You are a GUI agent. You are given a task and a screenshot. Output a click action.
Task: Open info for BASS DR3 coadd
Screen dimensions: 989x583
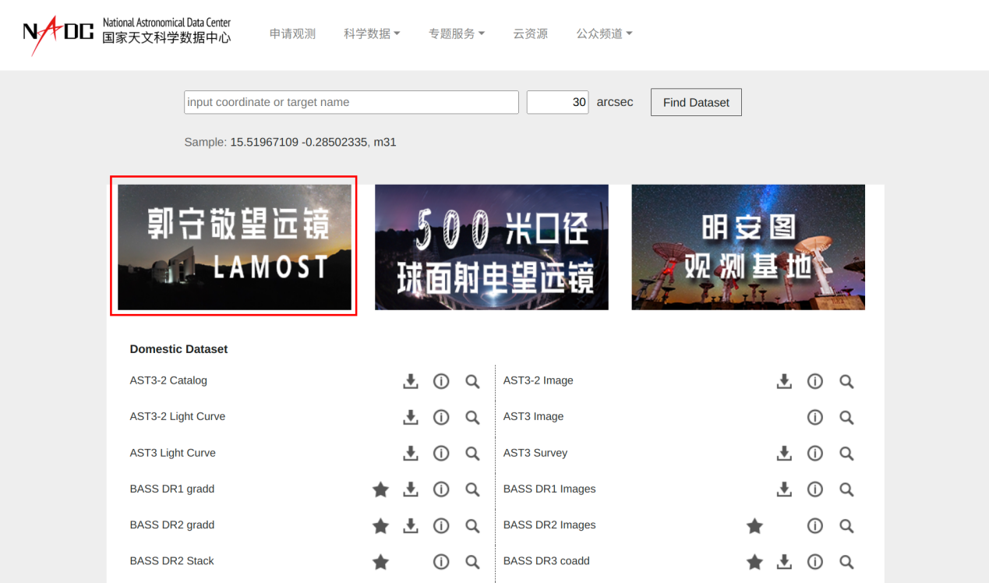point(815,561)
